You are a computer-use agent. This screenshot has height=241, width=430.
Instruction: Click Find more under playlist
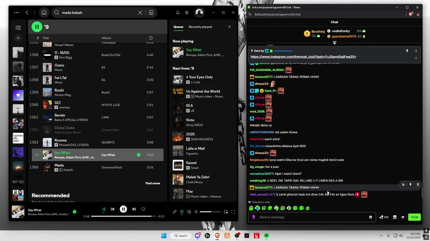(x=153, y=183)
